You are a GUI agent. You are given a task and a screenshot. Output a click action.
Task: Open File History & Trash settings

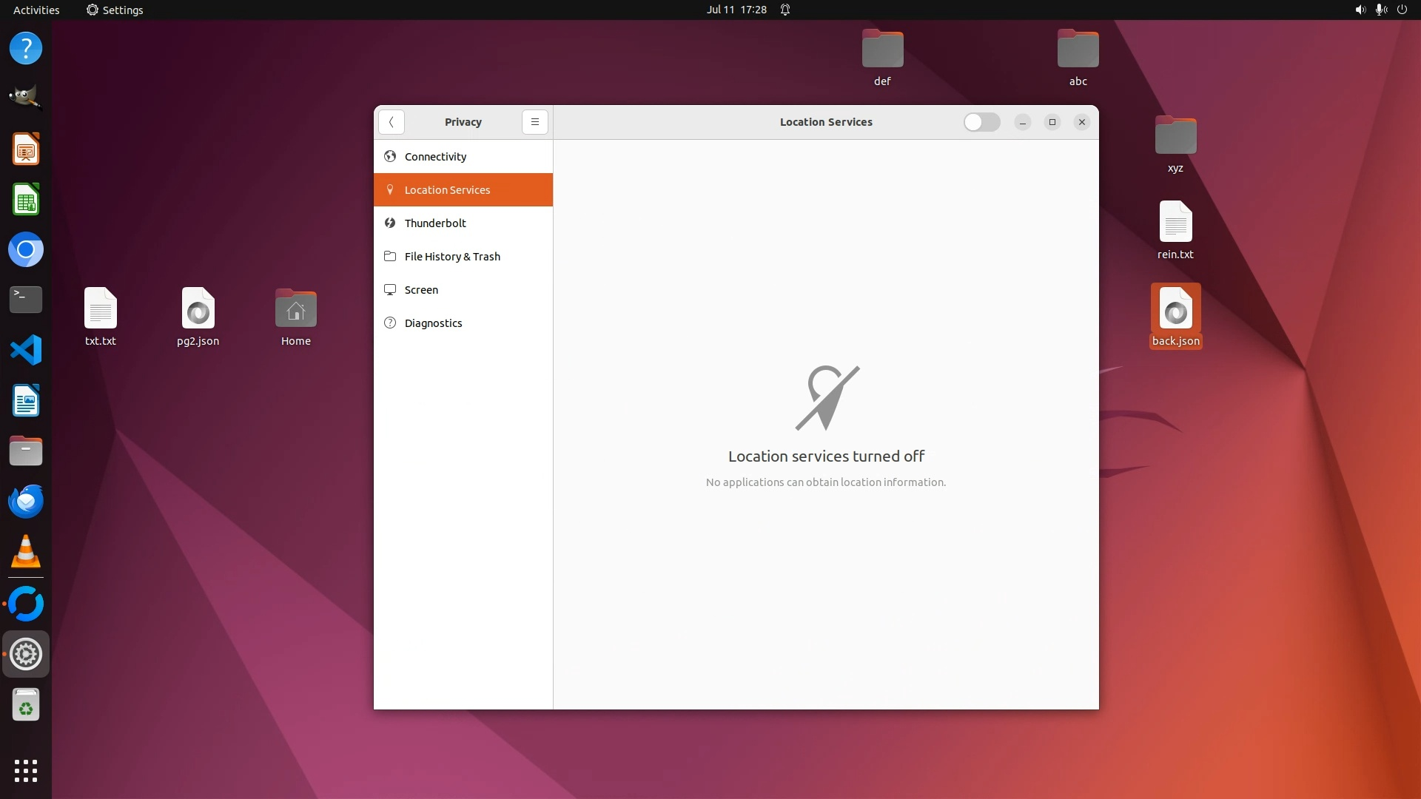(x=452, y=257)
